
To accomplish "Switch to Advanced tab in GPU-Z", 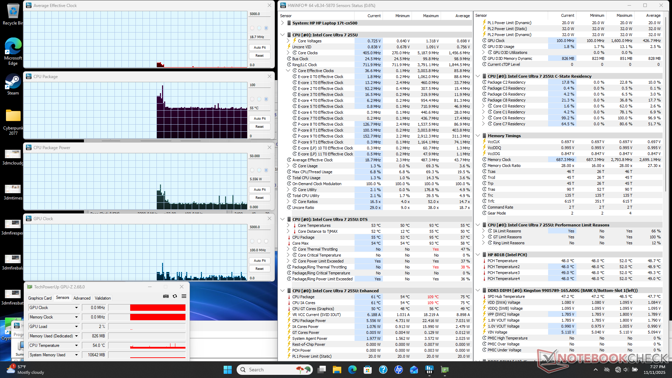I will pos(82,298).
